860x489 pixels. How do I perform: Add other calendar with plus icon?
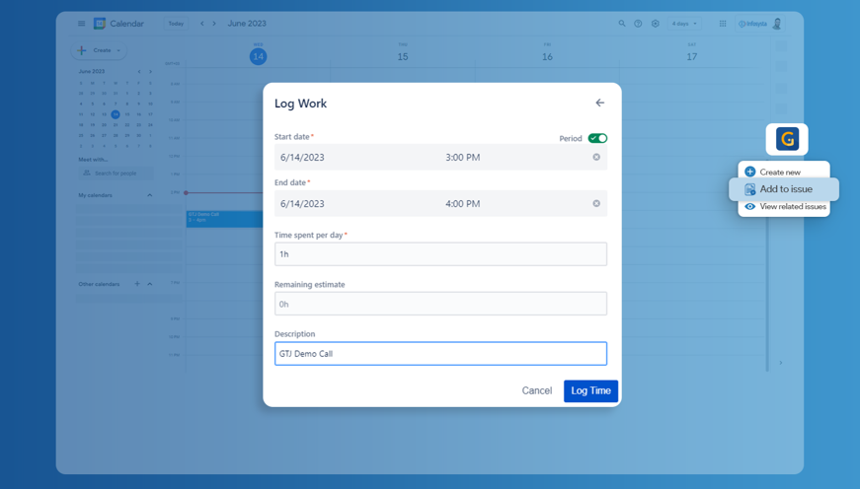pyautogui.click(x=137, y=284)
